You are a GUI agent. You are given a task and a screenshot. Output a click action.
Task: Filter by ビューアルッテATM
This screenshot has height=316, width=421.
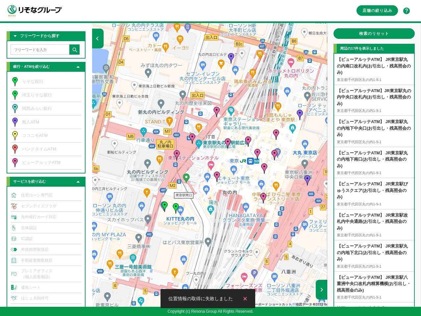[x=46, y=163]
